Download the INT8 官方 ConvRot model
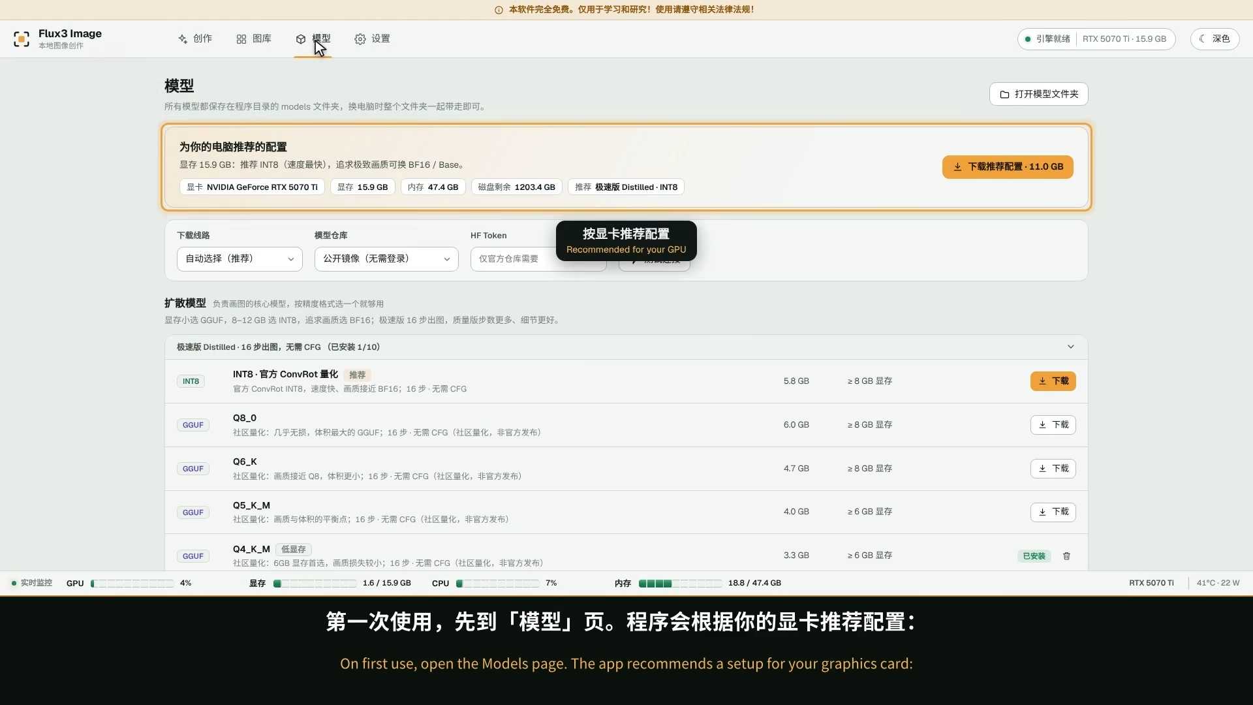This screenshot has width=1253, height=705. coord(1053,381)
